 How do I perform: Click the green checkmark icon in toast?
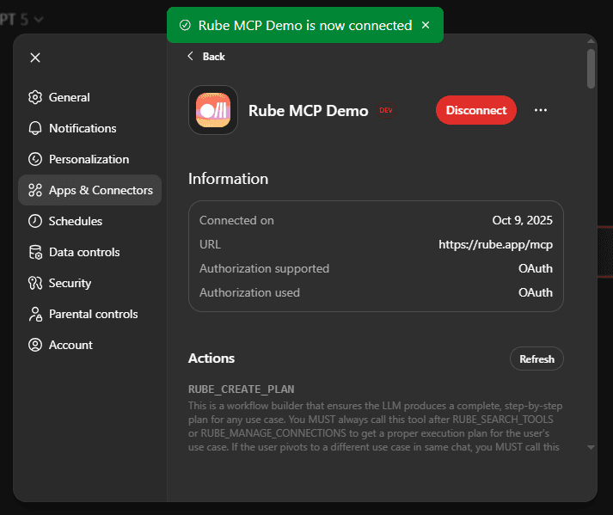[x=185, y=26]
